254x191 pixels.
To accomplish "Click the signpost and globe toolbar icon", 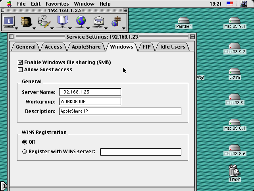I will point(116,21).
